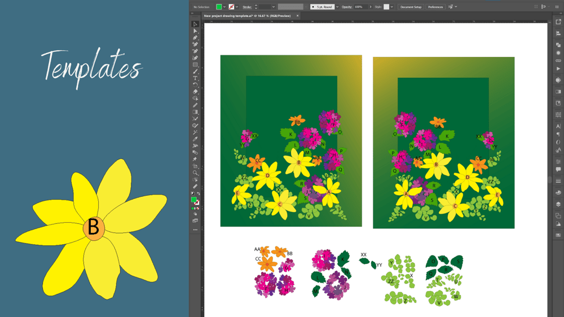Open the Layers panel icon
Viewport: 564px width, 317px height.
coord(558,204)
